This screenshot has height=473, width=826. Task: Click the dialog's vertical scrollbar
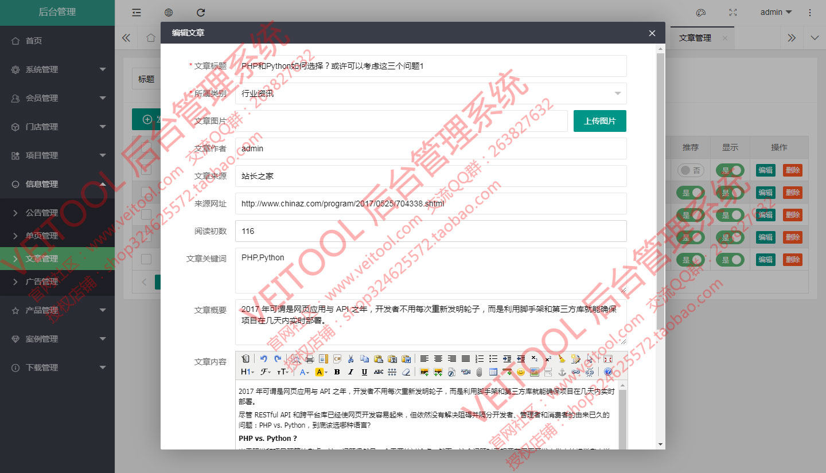(660, 193)
